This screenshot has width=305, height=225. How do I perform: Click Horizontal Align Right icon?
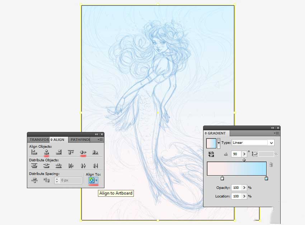click(x=58, y=152)
